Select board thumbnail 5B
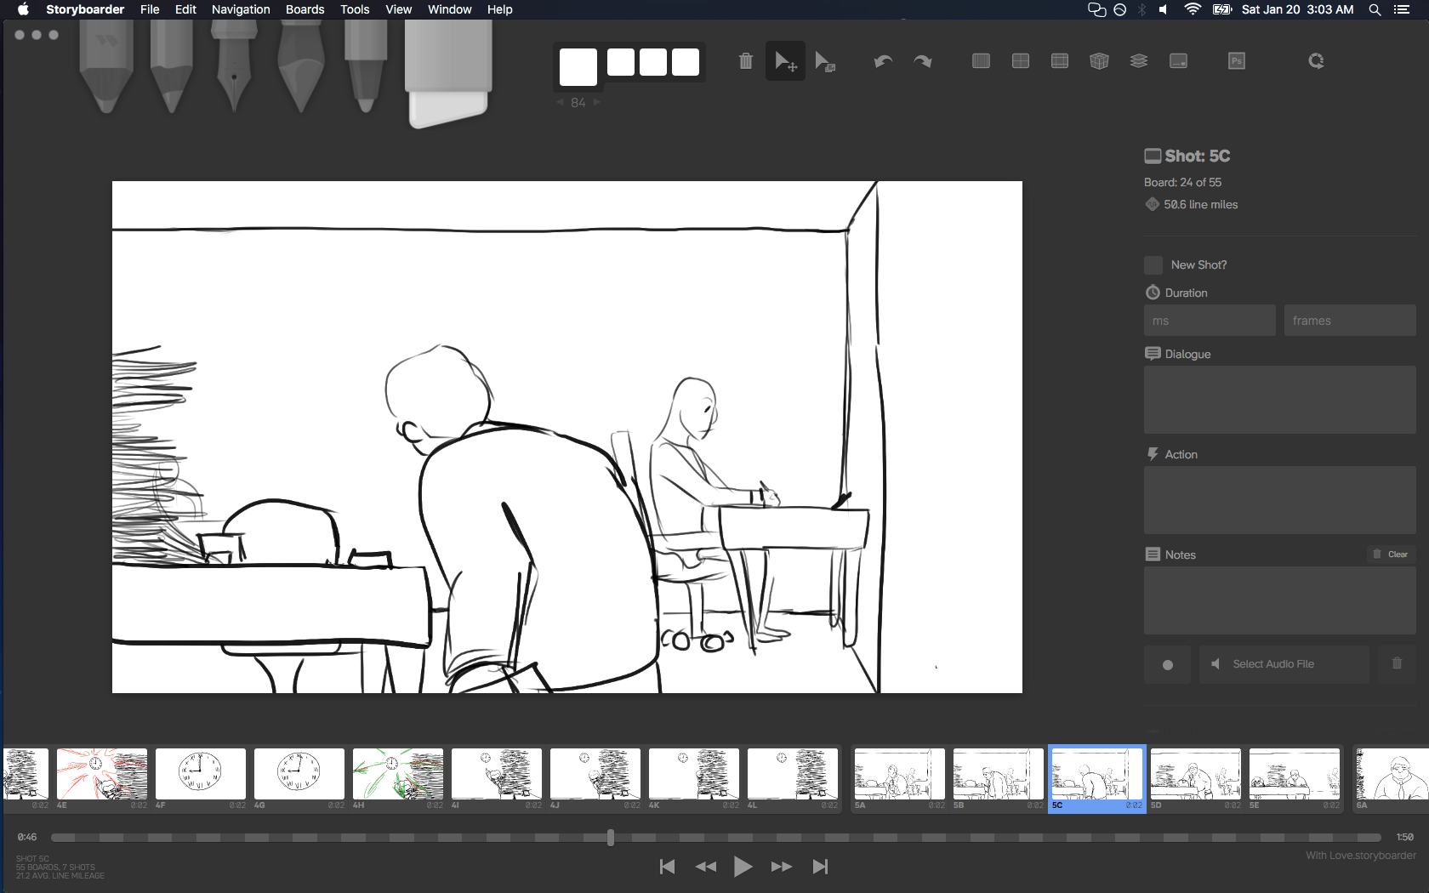1429x893 pixels. [x=999, y=774]
